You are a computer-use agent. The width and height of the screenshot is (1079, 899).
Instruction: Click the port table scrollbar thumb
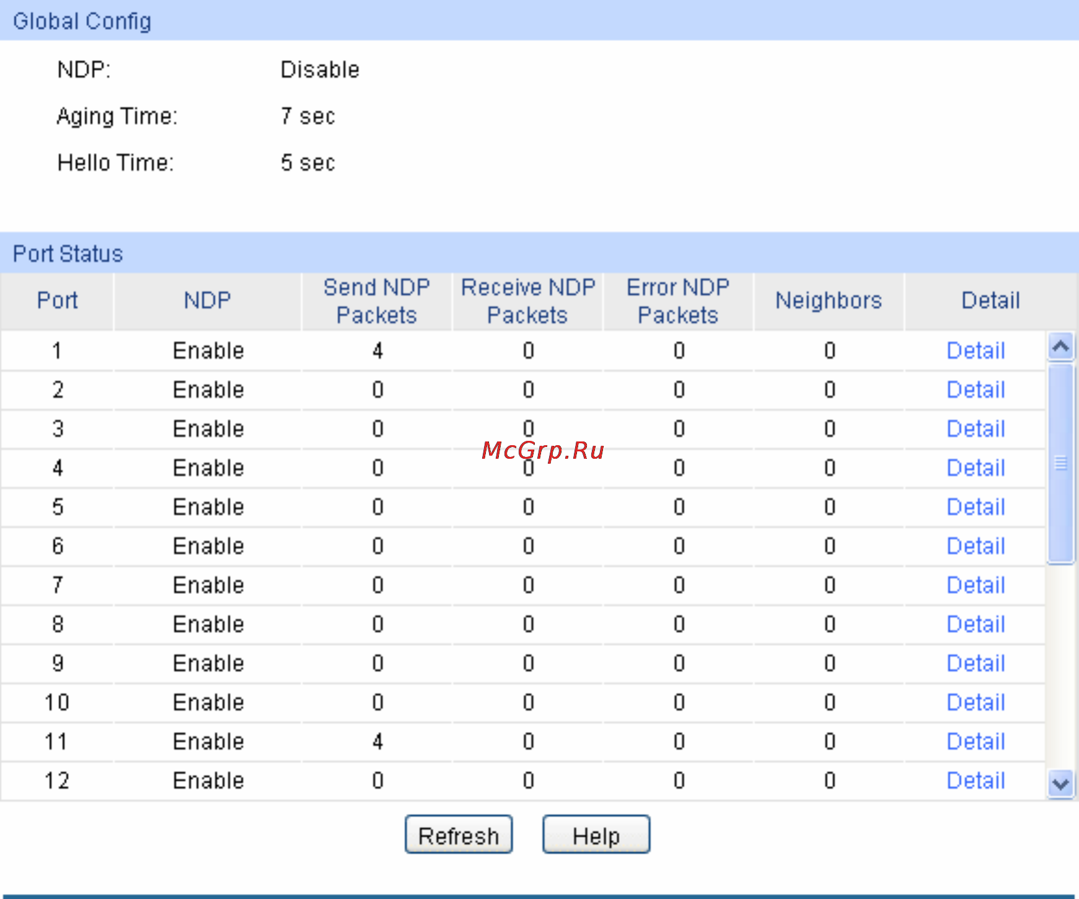[x=1061, y=464]
